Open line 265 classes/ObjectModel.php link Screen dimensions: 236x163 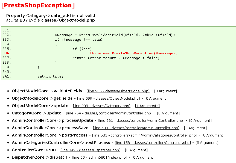pos(118,91)
